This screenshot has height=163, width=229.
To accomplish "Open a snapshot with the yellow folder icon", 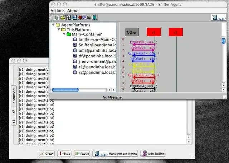I will click(63, 18).
